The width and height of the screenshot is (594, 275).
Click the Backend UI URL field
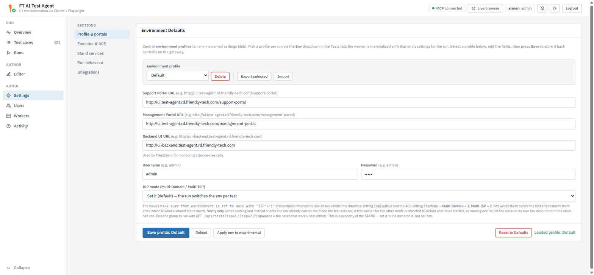tap(359, 145)
